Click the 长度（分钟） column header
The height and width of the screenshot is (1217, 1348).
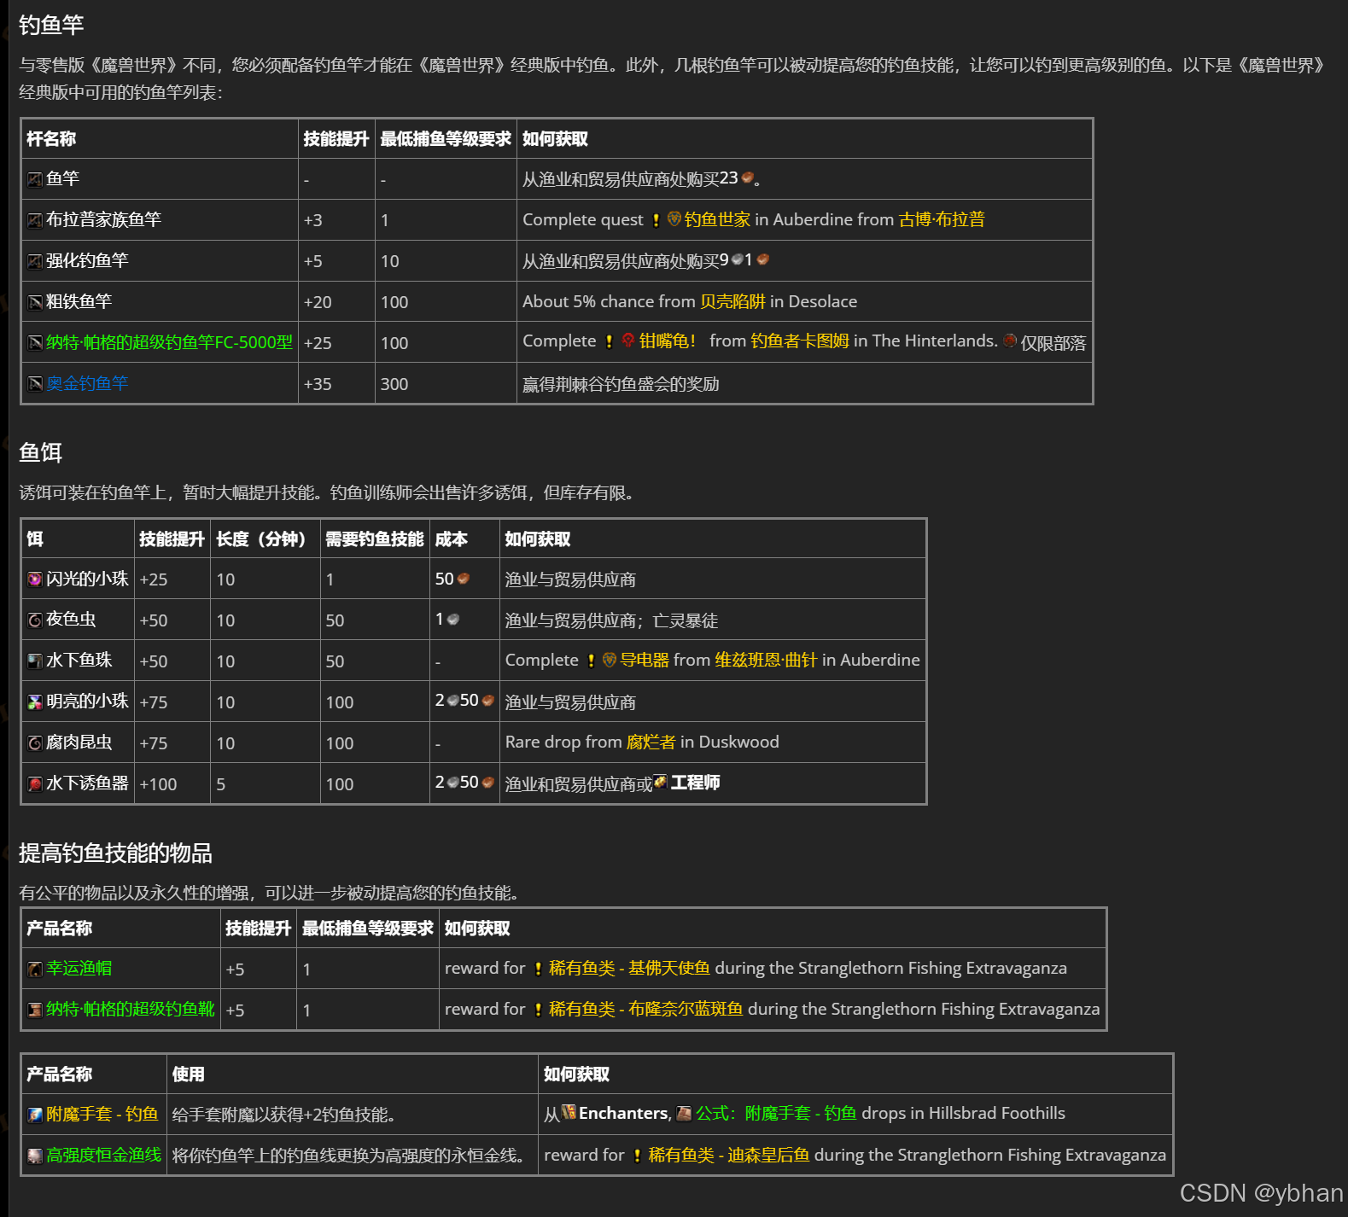click(x=265, y=539)
